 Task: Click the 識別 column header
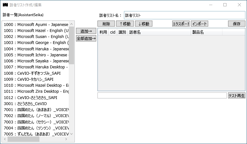pos(122,32)
